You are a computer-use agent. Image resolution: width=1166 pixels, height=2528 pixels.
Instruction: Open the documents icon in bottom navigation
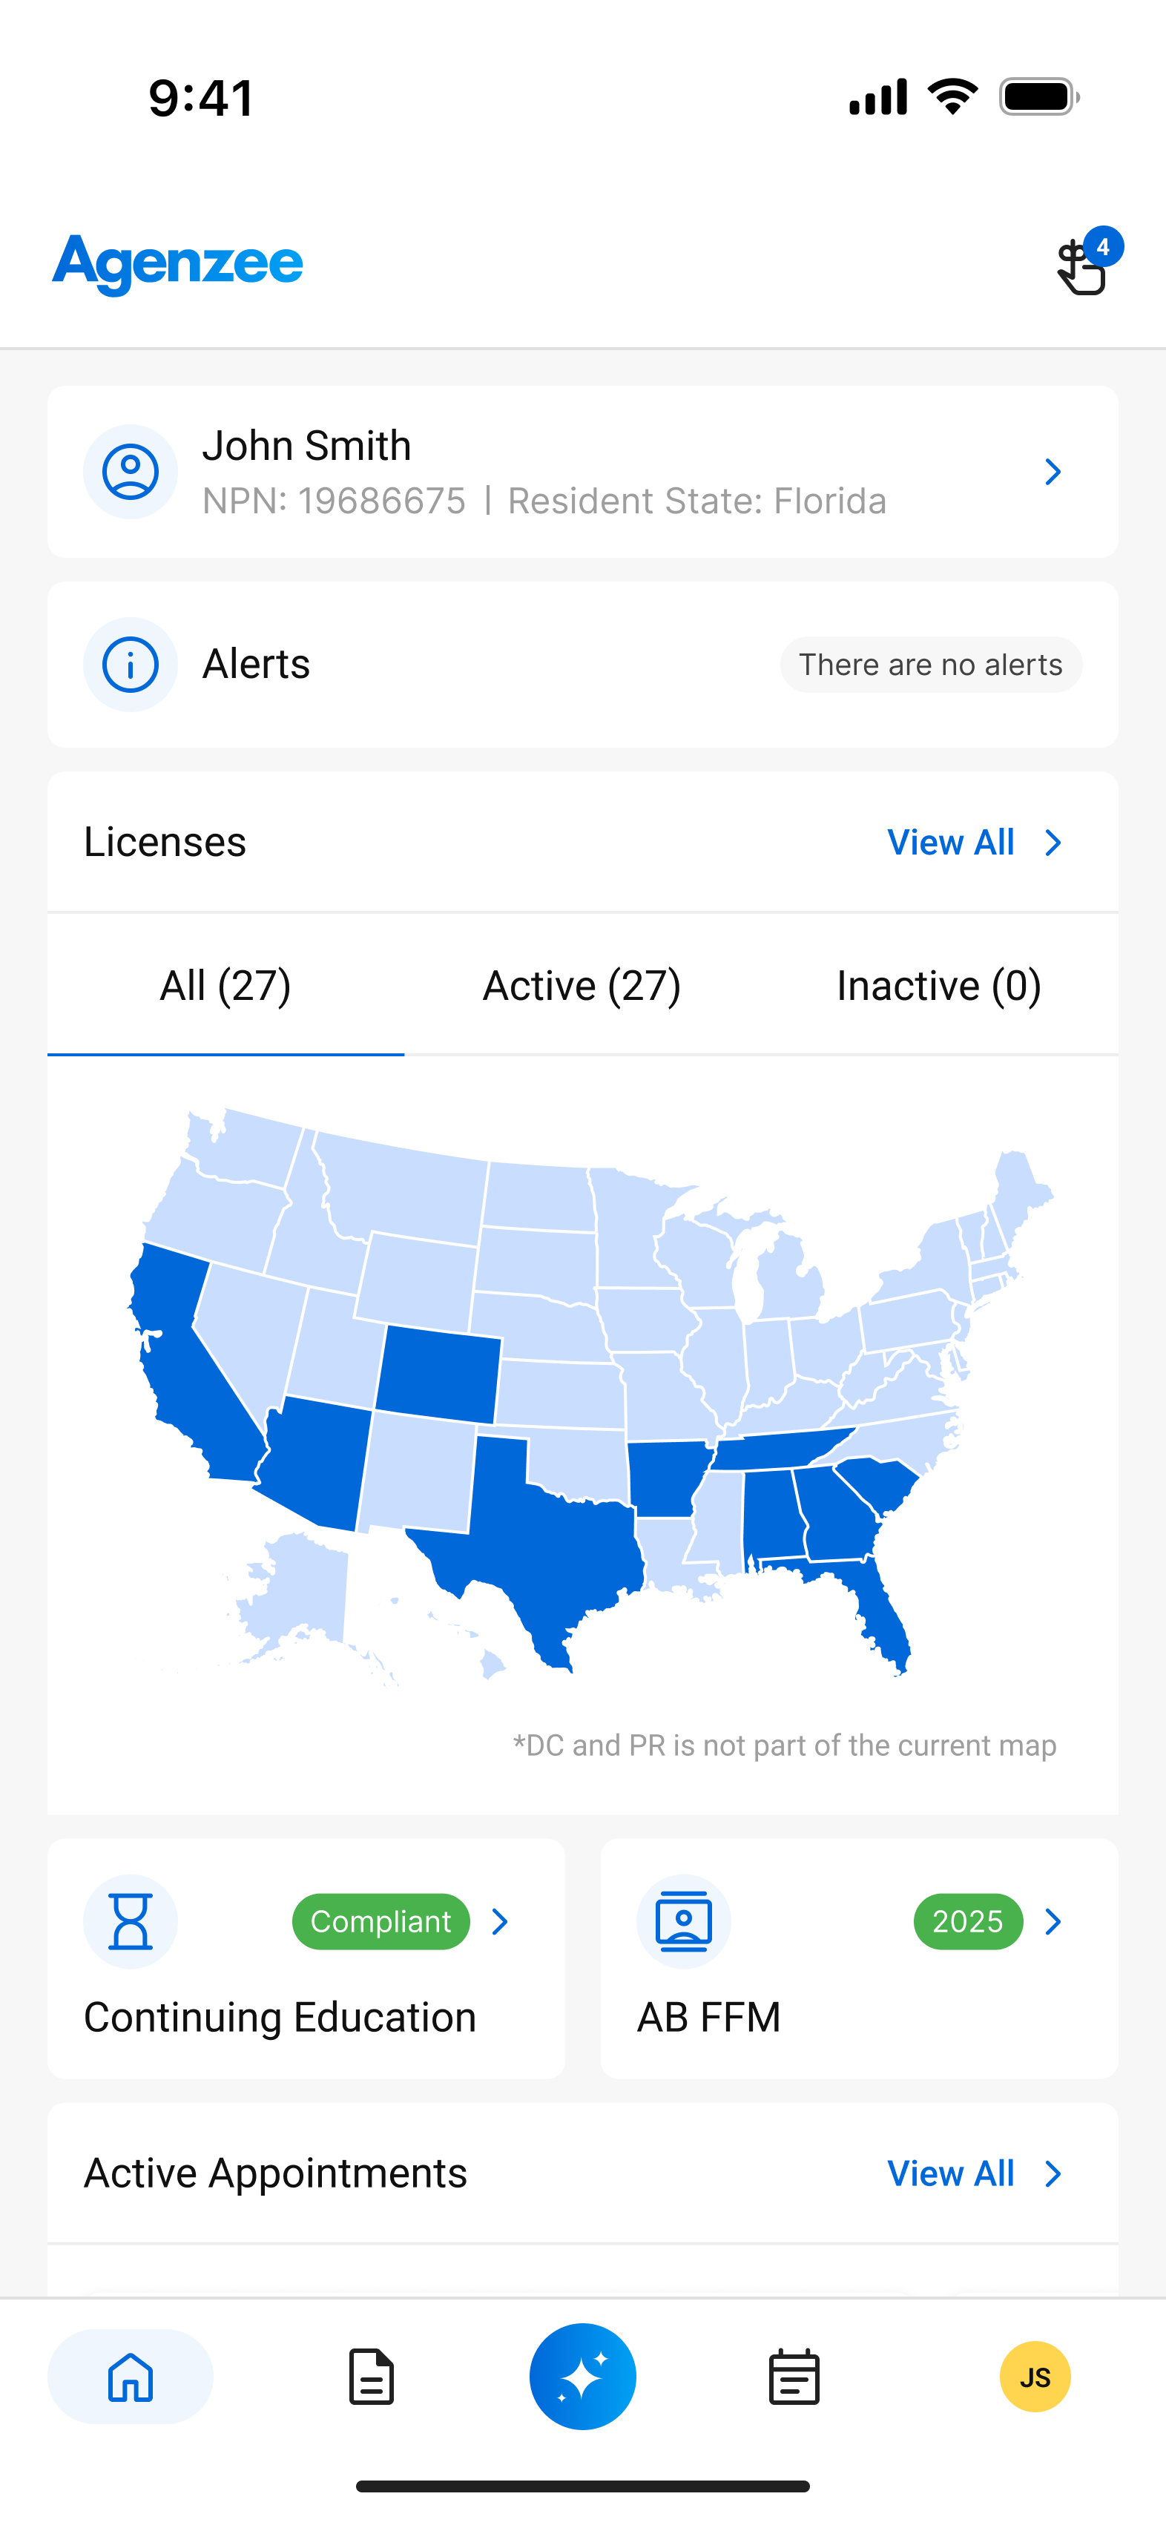372,2376
